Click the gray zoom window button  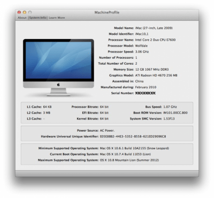[30, 12]
